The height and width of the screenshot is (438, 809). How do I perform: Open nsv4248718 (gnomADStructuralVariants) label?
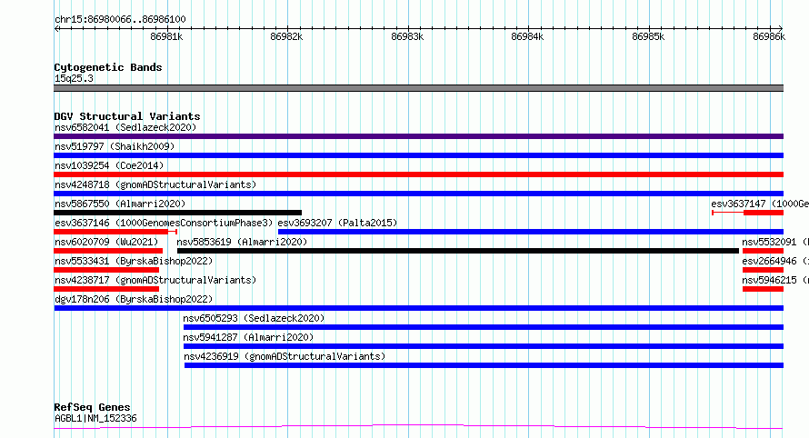click(x=155, y=184)
